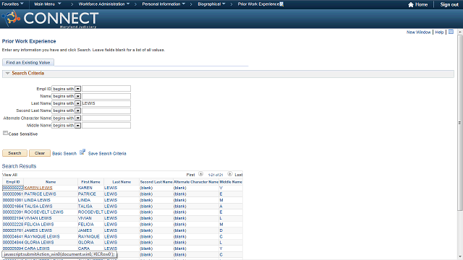Click Save Search Criteria link
The height and width of the screenshot is (260, 463).
tap(107, 154)
